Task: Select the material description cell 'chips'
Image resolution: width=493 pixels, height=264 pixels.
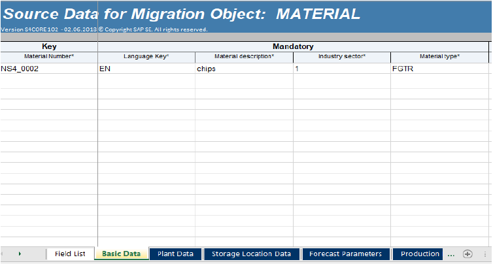Action: (x=244, y=69)
